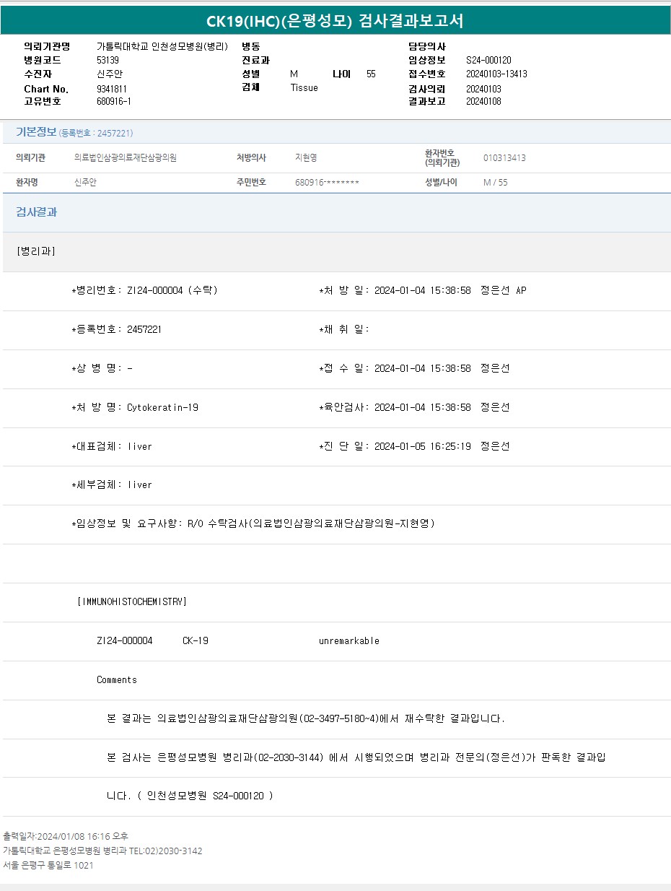Click the 검사결과 section heading
Image resolution: width=671 pixels, height=891 pixels.
(36, 212)
